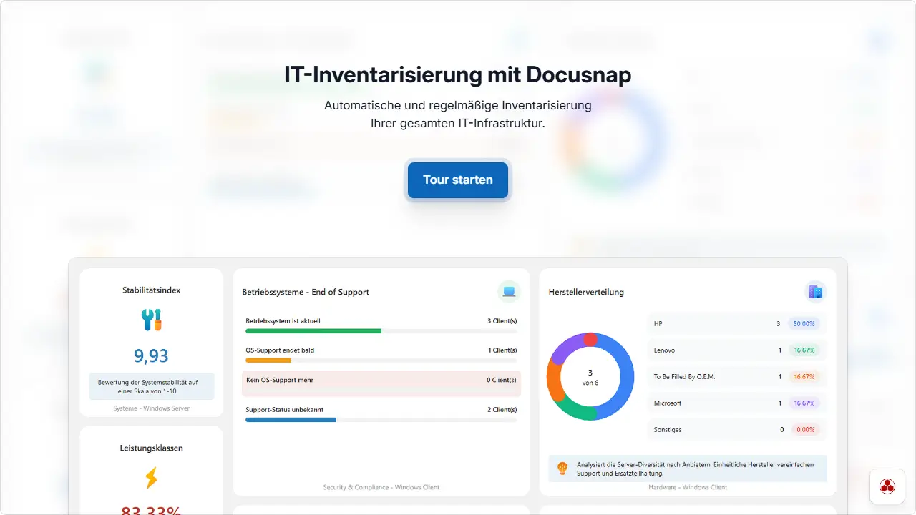
Task: Click the lightbulb icon in the hint box
Action: pos(562,469)
